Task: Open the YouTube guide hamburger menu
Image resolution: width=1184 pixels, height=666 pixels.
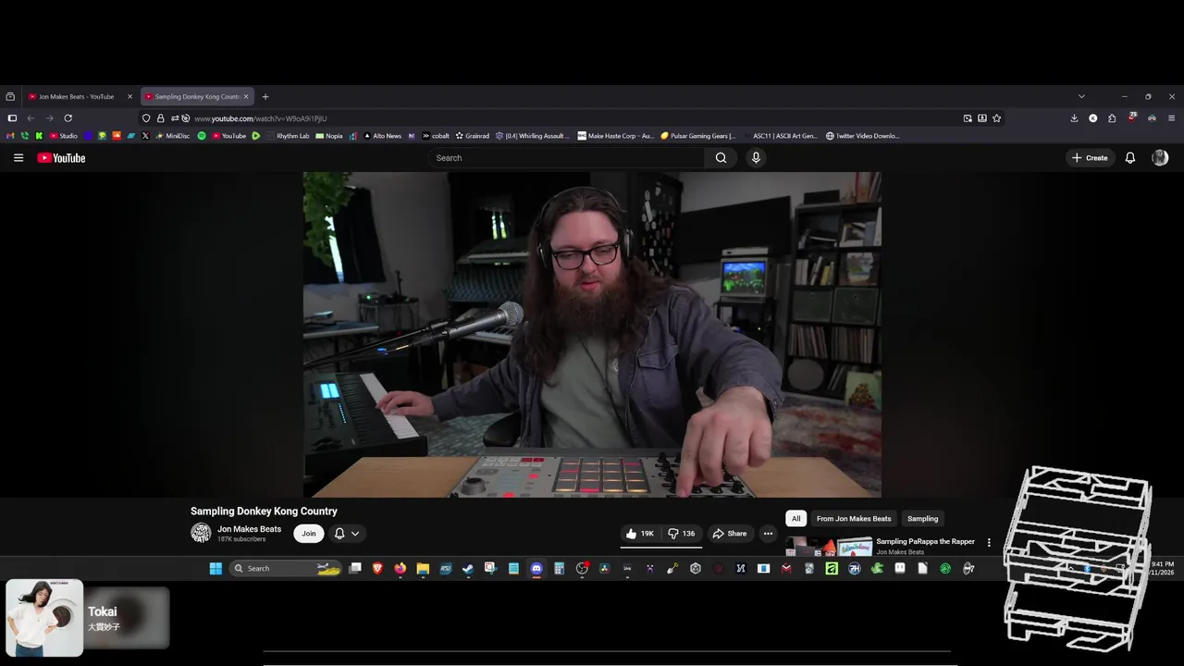Action: coord(18,158)
